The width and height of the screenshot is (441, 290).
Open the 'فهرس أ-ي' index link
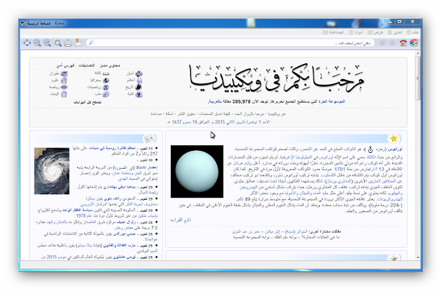tap(65, 65)
